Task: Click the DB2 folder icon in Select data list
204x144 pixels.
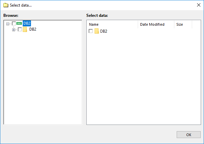Action: click(97, 31)
